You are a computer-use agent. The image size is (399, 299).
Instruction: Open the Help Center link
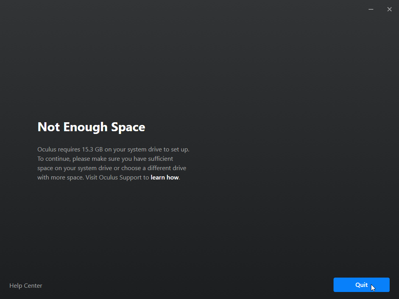coord(26,286)
